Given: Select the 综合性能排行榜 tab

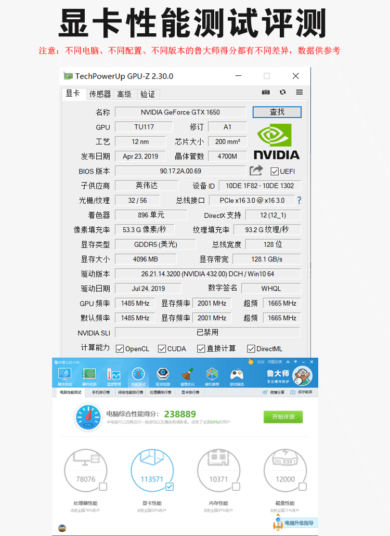Looking at the screenshot, I should [x=131, y=393].
